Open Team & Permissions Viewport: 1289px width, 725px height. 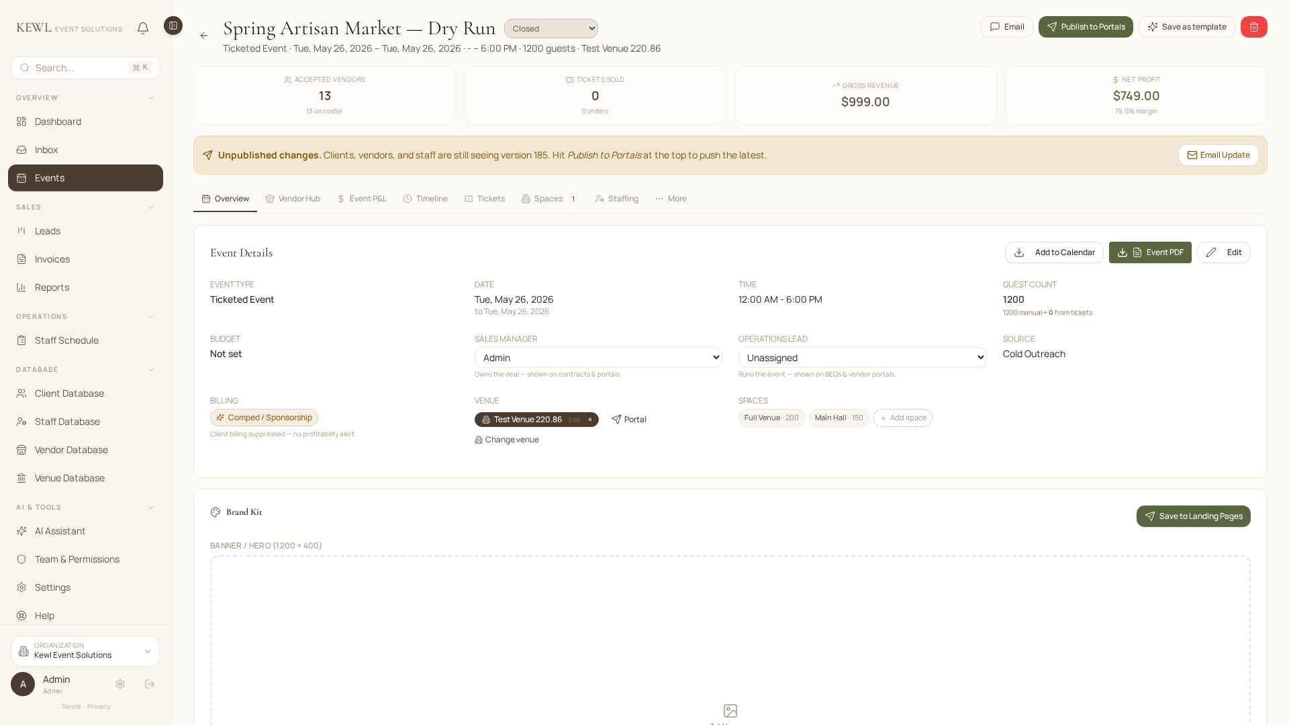(x=85, y=559)
